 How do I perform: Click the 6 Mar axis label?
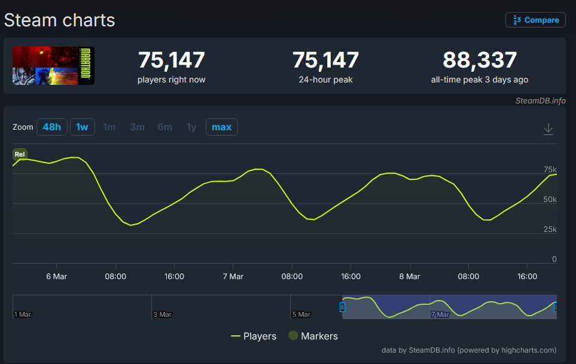(x=57, y=276)
